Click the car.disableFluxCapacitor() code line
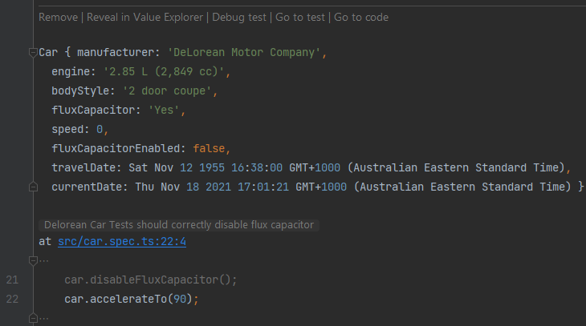The height and width of the screenshot is (326, 586). [151, 280]
